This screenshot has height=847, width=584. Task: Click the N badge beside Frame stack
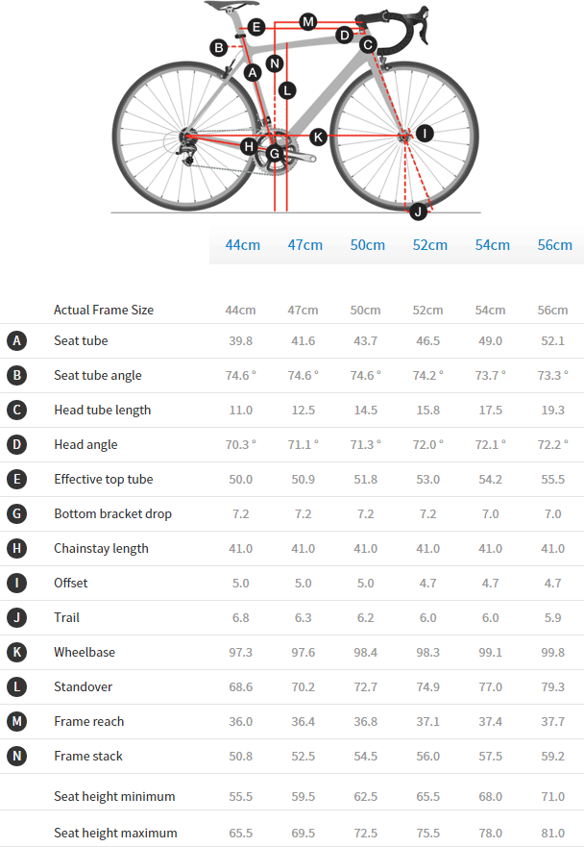(x=16, y=757)
